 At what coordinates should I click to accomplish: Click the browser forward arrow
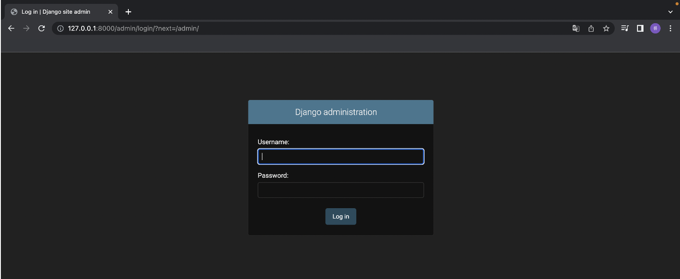click(26, 28)
